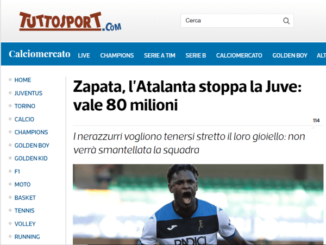The image size is (326, 245).
Task: Open TENNIS sidebar link
Action: (x=24, y=211)
